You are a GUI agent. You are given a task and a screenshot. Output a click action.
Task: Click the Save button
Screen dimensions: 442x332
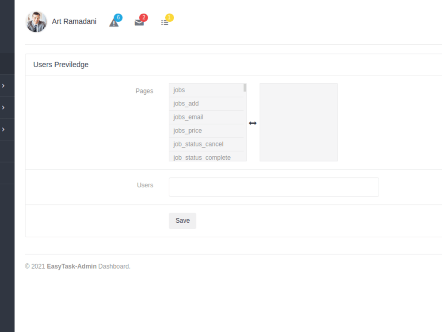point(183,221)
